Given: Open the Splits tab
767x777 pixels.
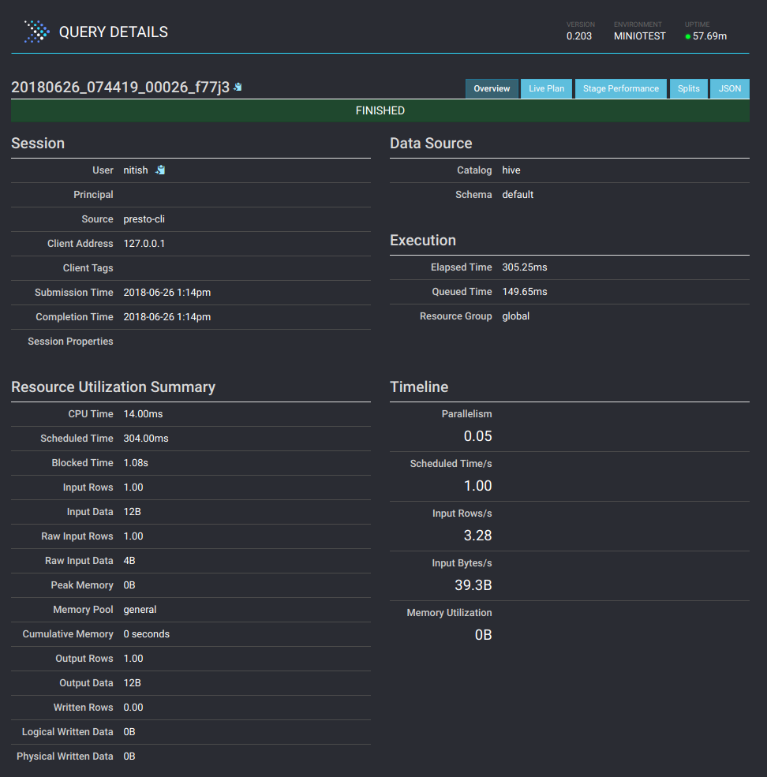Looking at the screenshot, I should pyautogui.click(x=688, y=88).
